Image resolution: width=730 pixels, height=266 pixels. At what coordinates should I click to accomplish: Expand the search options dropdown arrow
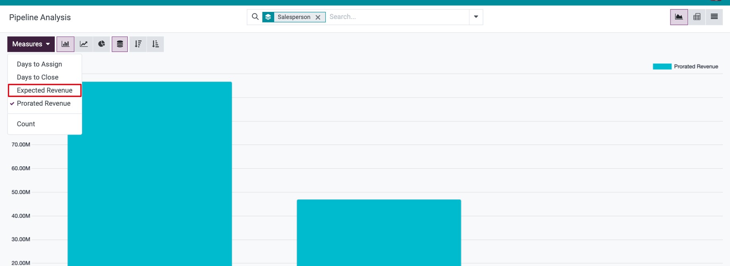tap(476, 17)
